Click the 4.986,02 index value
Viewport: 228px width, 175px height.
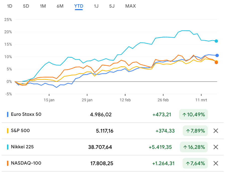(x=101, y=115)
